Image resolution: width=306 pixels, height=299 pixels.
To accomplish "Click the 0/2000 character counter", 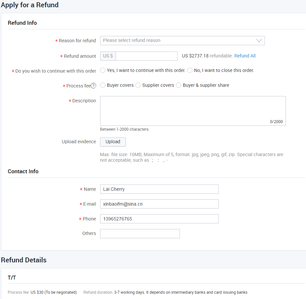I will click(276, 122).
